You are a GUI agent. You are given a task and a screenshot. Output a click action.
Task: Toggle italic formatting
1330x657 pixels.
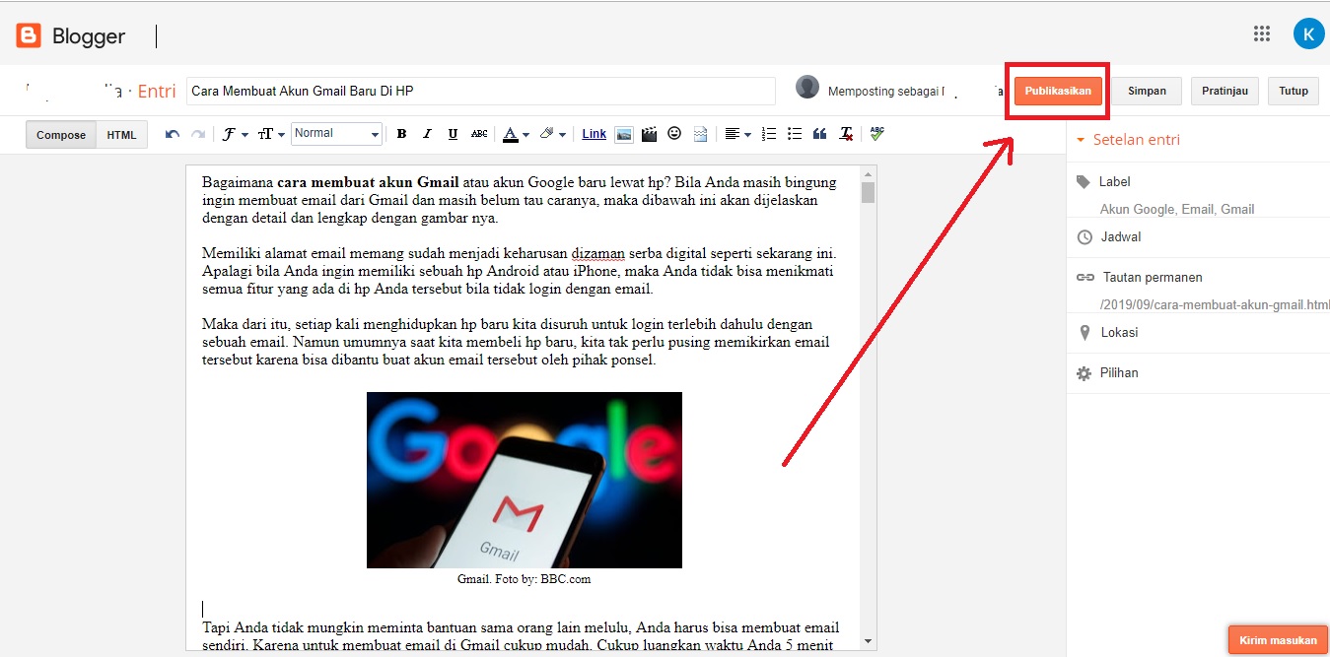point(427,134)
